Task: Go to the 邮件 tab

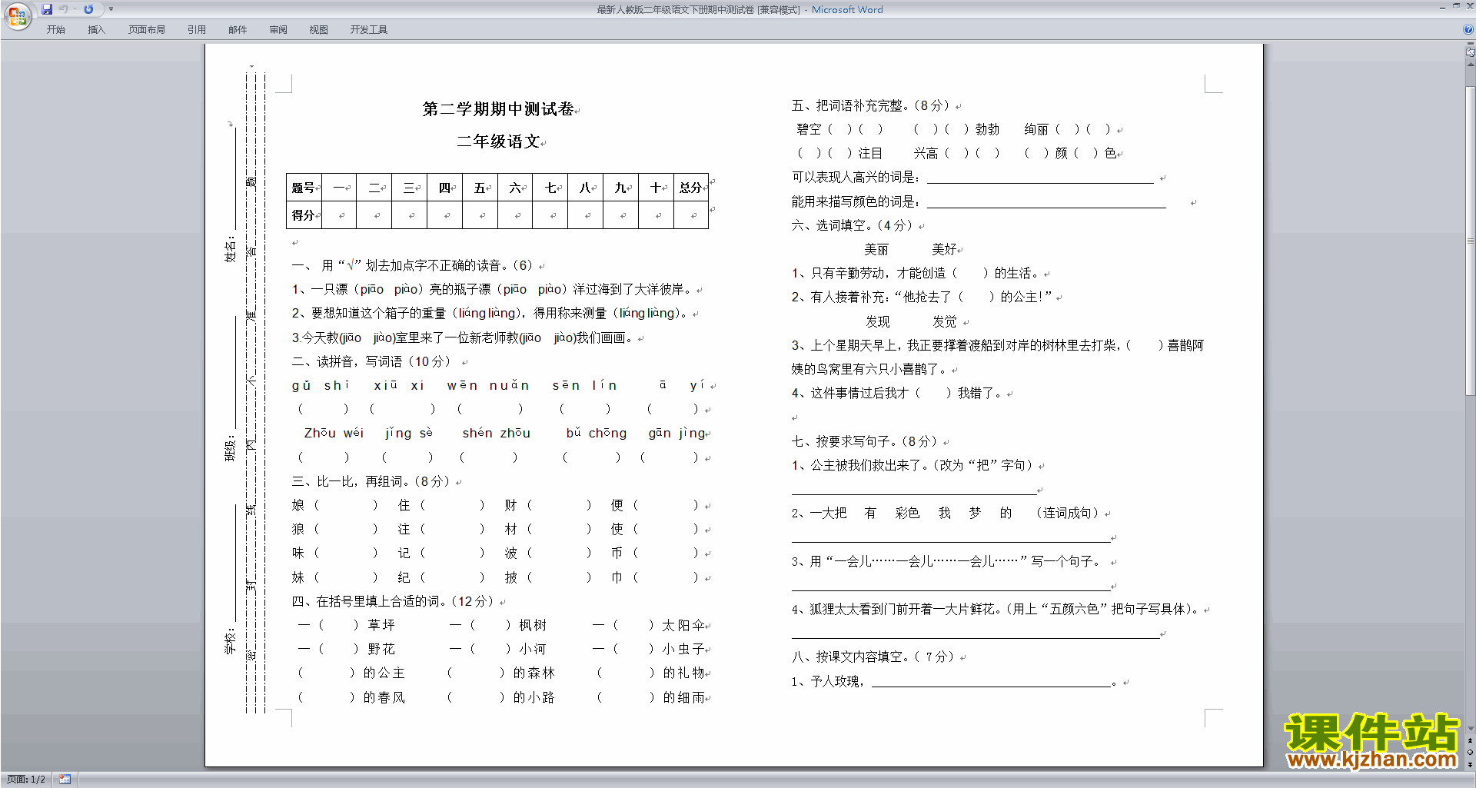Action: pos(238,29)
